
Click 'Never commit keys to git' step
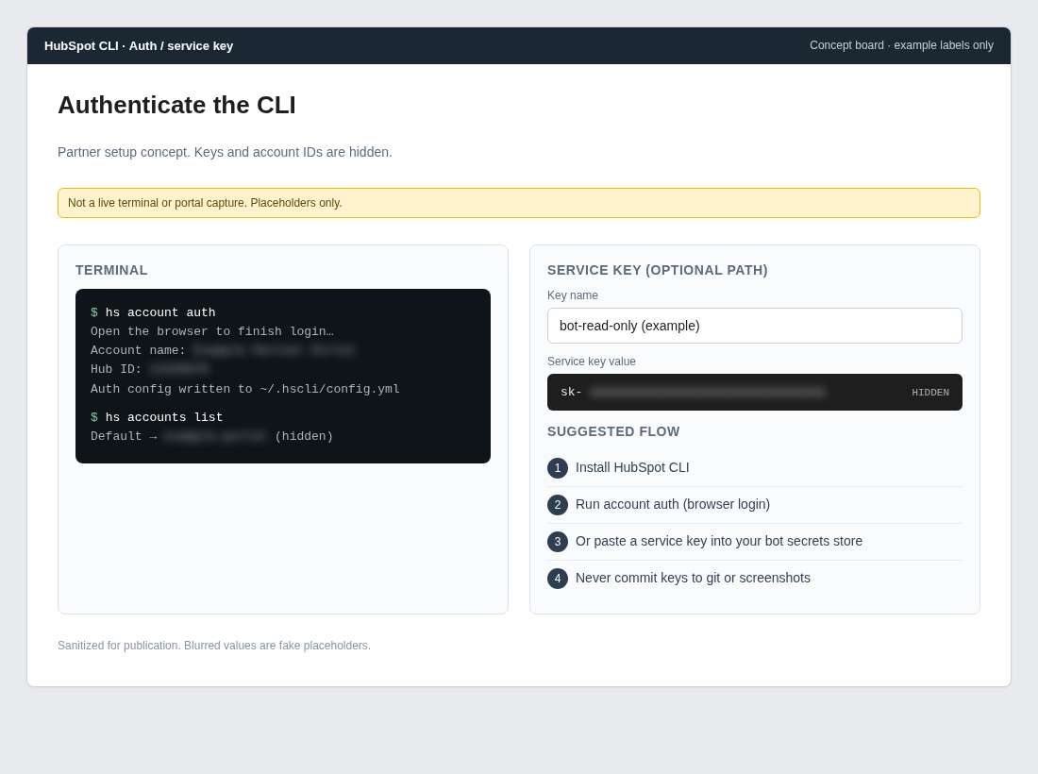(x=693, y=578)
